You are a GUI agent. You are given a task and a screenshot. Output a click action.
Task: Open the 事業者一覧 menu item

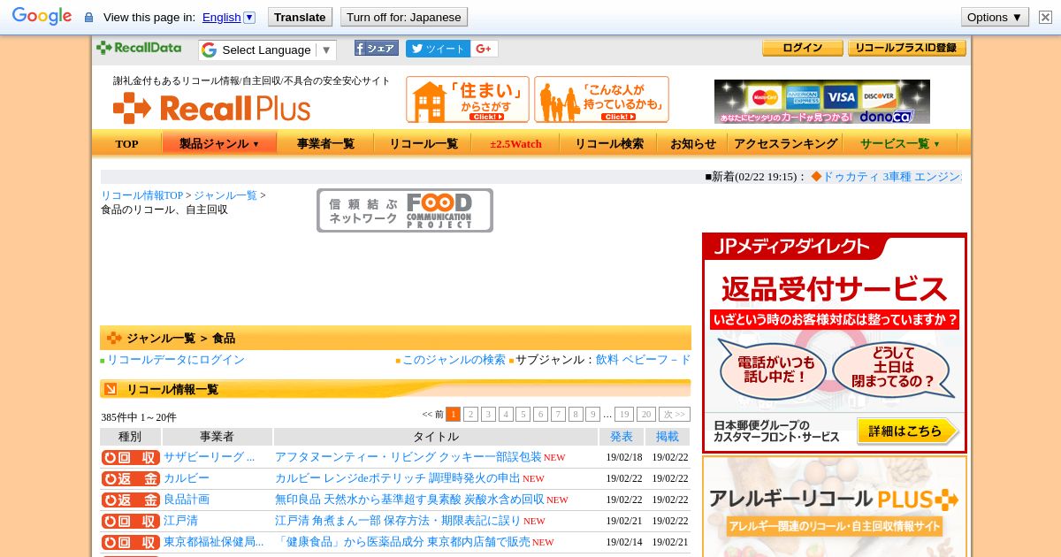point(325,143)
